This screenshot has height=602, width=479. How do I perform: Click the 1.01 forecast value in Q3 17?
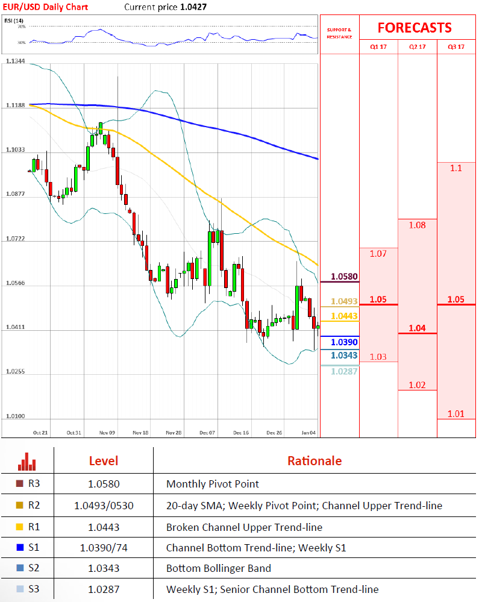(456, 414)
